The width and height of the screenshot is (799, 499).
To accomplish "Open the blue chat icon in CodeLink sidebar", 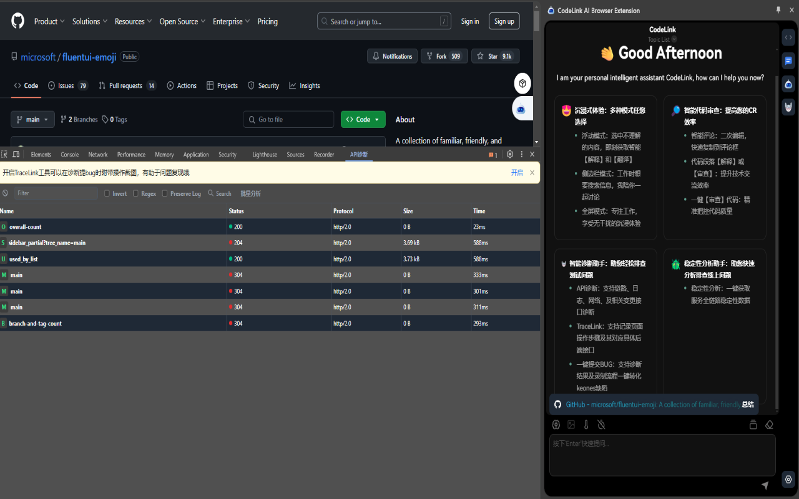I will [x=788, y=61].
